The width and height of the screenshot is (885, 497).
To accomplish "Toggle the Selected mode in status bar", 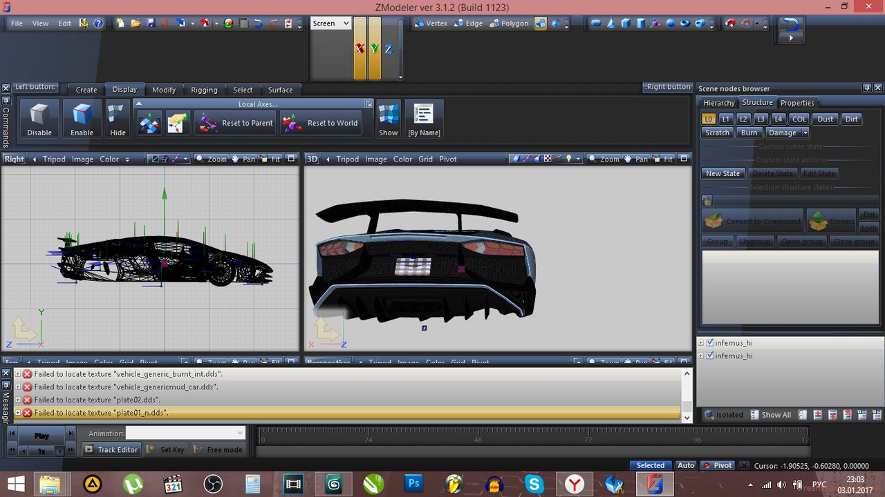I will click(651, 465).
